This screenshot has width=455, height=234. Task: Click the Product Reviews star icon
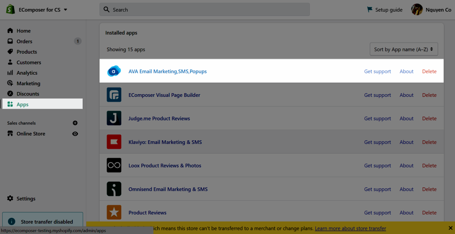(x=114, y=213)
